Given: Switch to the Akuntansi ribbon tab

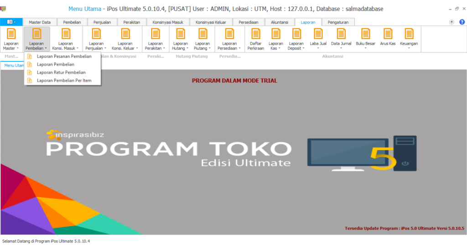Looking at the screenshot, I should click(x=280, y=22).
